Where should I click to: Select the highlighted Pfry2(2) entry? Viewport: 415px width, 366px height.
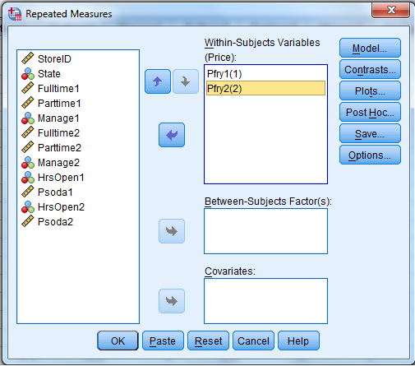[x=265, y=88]
